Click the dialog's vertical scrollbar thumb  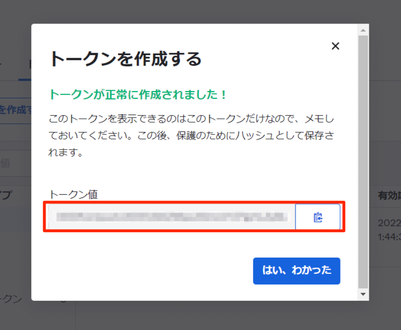[x=363, y=158]
